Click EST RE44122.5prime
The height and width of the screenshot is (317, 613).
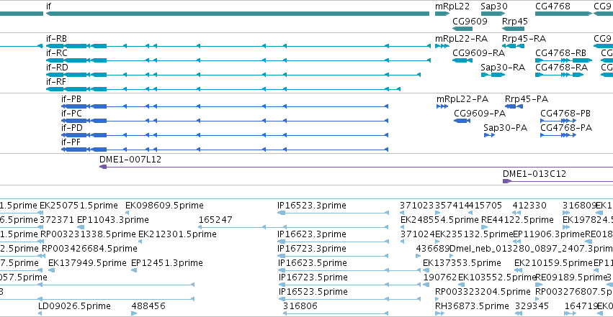point(517,220)
